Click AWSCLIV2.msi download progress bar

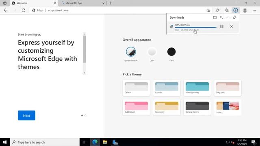(196, 27)
